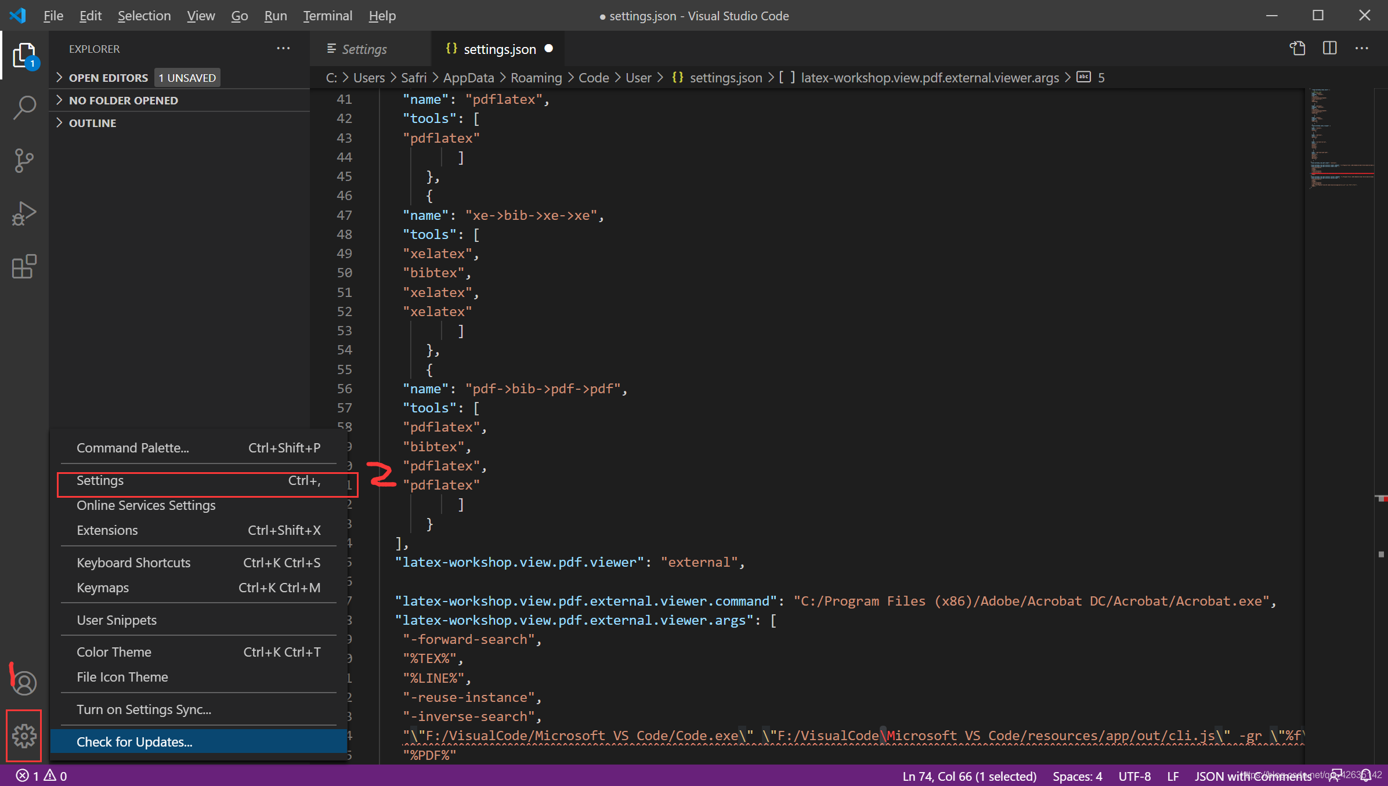
Task: Switch to the Settings editor tab
Action: [364, 49]
